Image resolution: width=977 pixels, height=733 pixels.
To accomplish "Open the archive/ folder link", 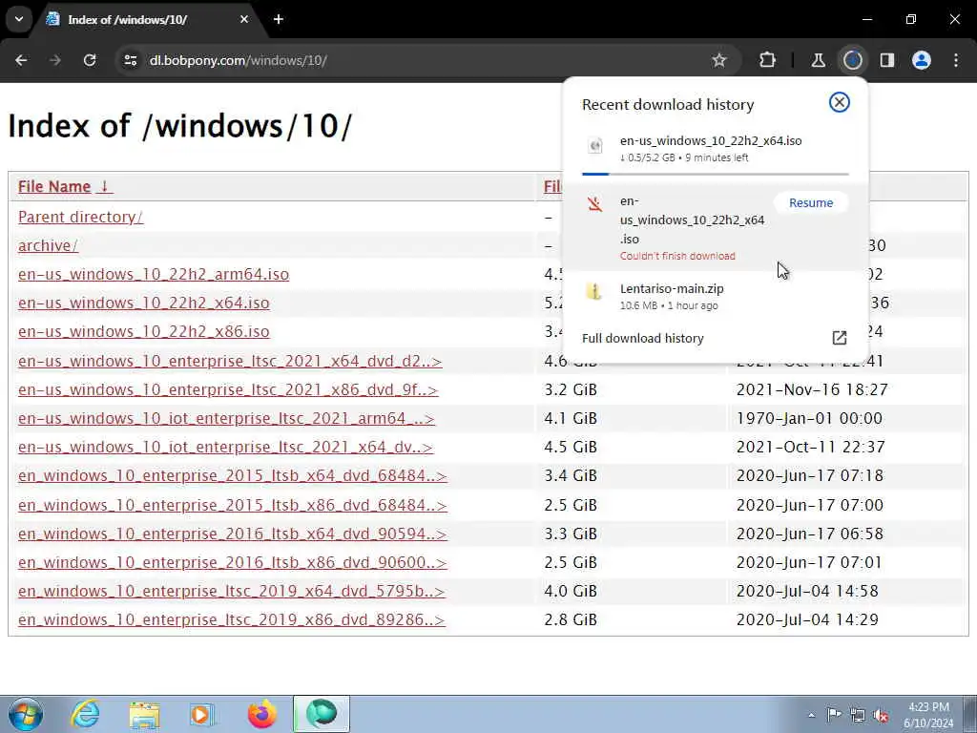I will (48, 245).
